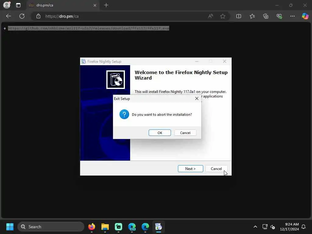Viewport: 312px width, 234px height.
Task: Click Cancel in the Exit Setup dialog
Action: (x=185, y=133)
